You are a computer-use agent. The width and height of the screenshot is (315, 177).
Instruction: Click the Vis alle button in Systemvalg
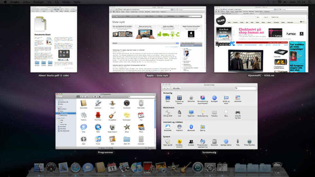tap(176, 88)
